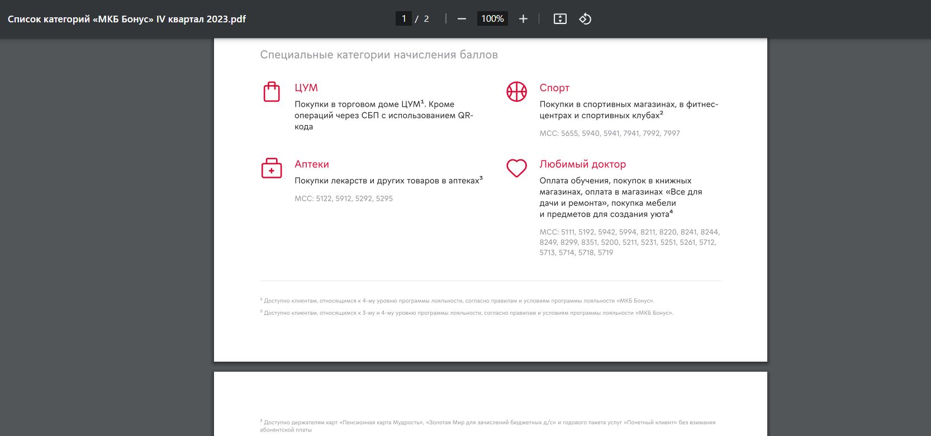Click the total page count 2
The width and height of the screenshot is (931, 436).
[x=426, y=19]
